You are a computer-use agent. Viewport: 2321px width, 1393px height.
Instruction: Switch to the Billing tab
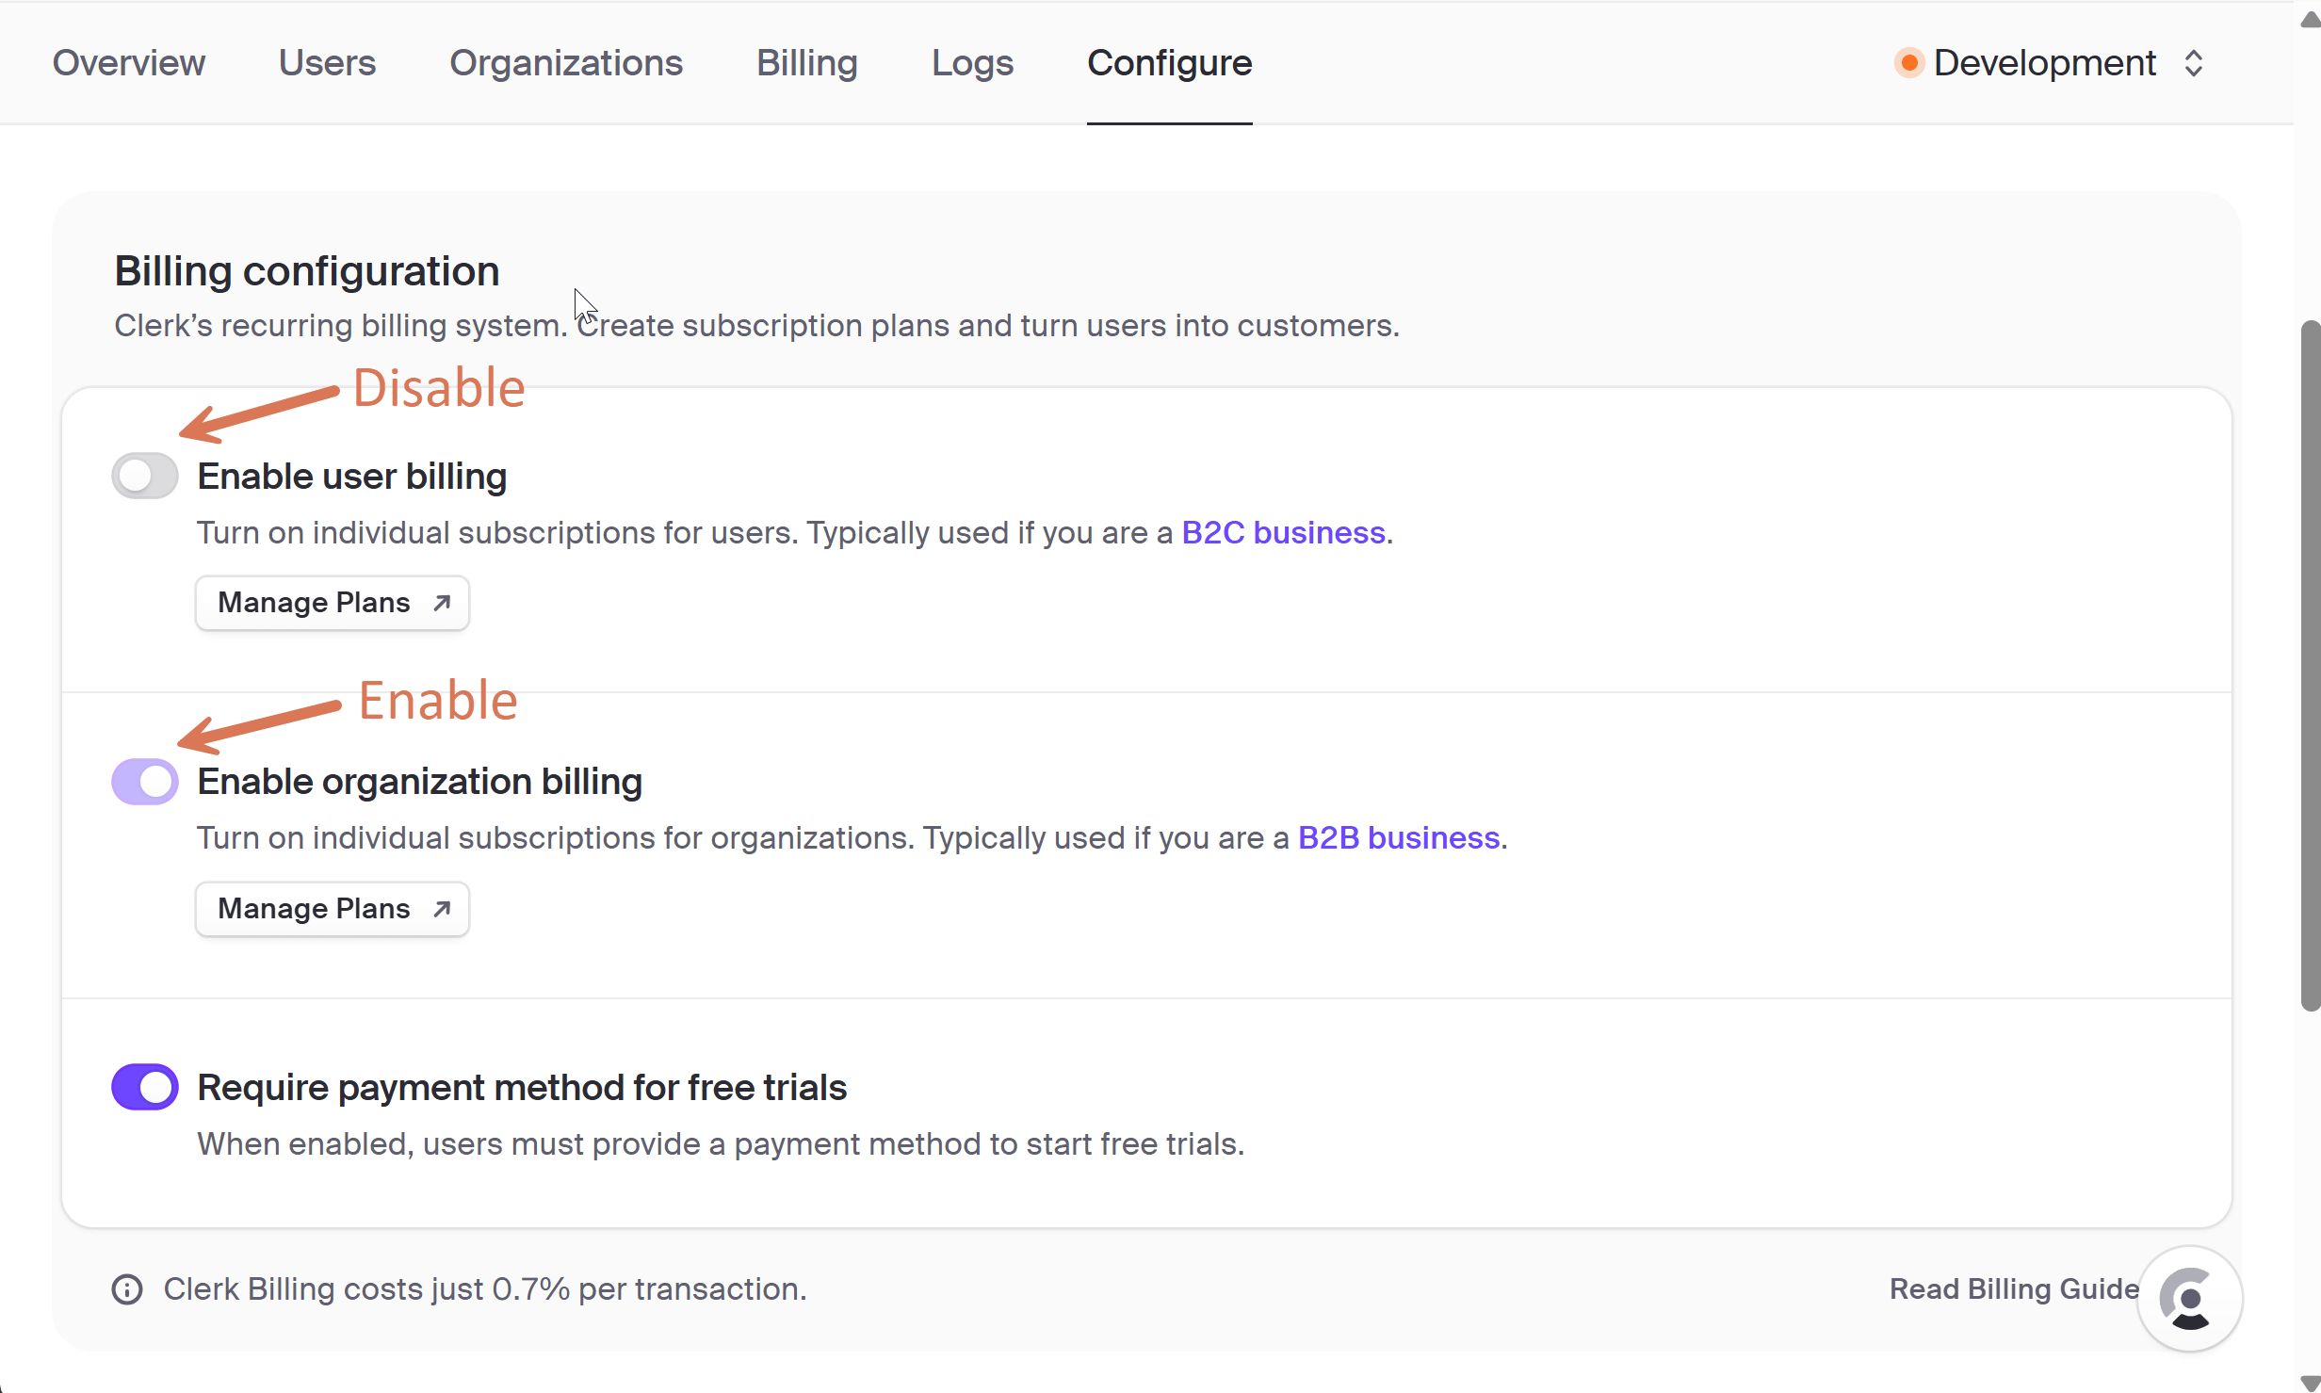[x=807, y=63]
